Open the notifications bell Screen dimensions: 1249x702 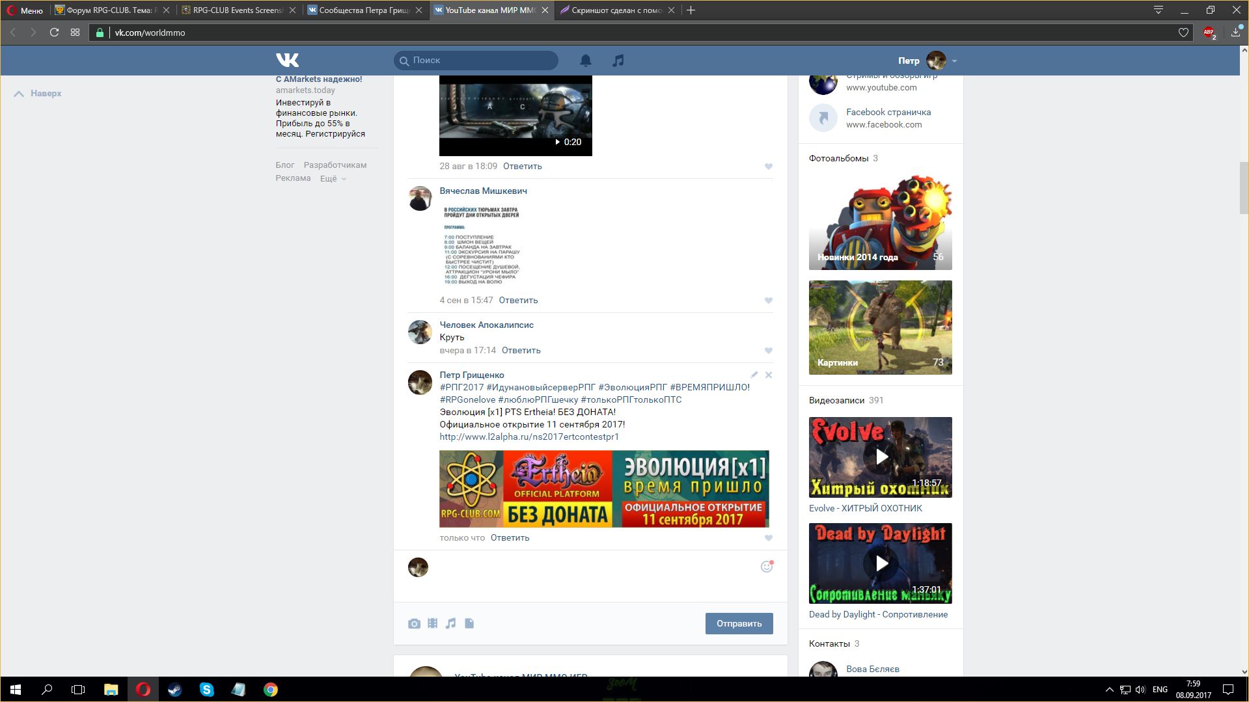point(586,61)
